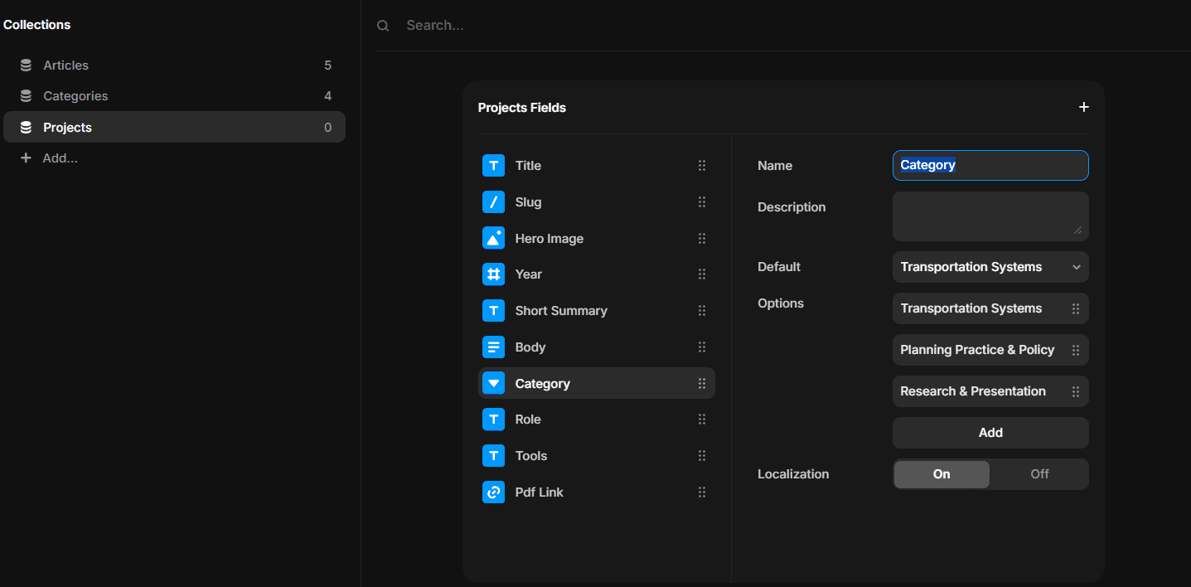Click the Hero Image field's image icon

pyautogui.click(x=493, y=239)
